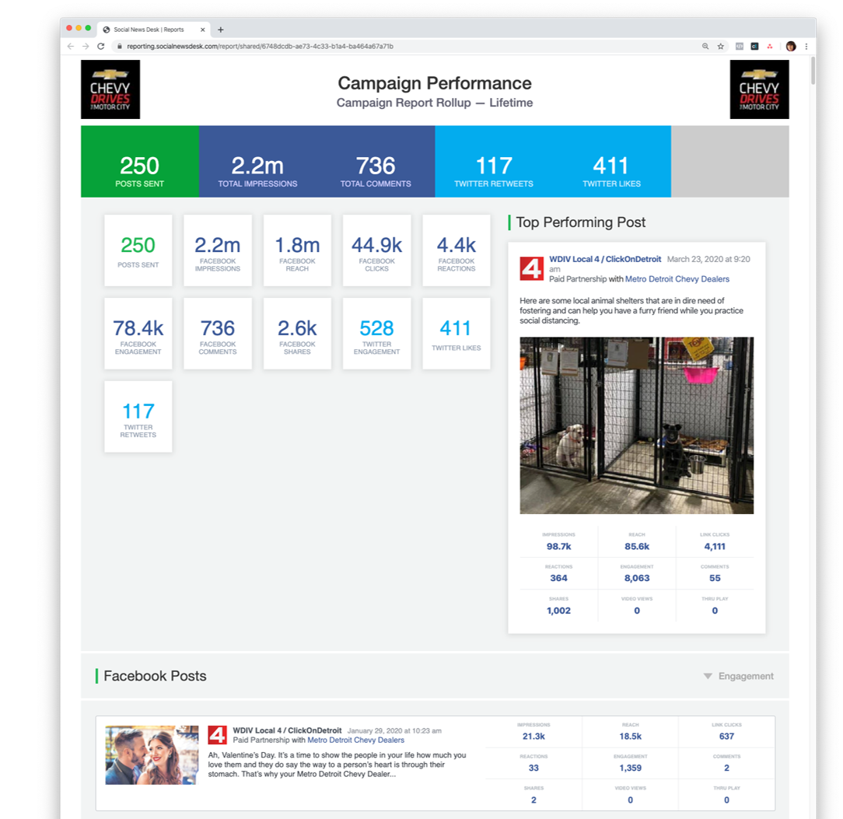Click the 736 Total Comments banner stat
The image size is (843, 819).
[376, 171]
